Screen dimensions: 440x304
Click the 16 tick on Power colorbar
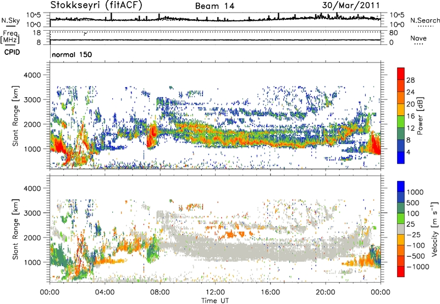(410, 116)
